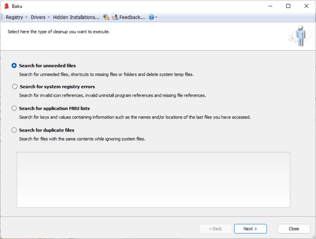Open Hidden Installations from the toolbar
Image resolution: width=316 pixels, height=239 pixels.
tap(76, 17)
